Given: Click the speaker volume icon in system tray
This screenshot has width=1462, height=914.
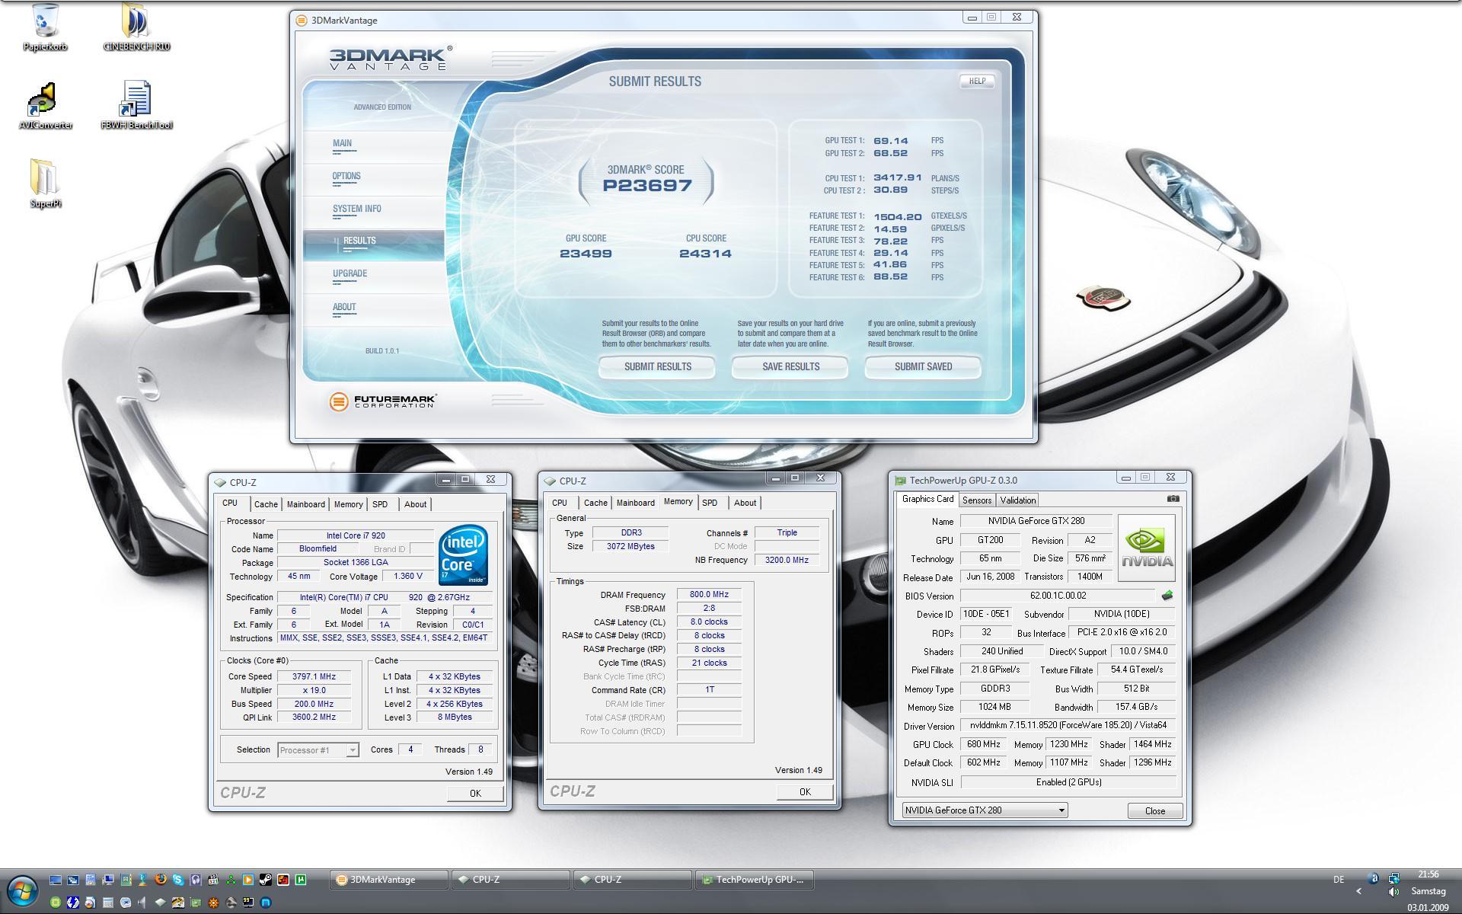Looking at the screenshot, I should tap(1393, 891).
